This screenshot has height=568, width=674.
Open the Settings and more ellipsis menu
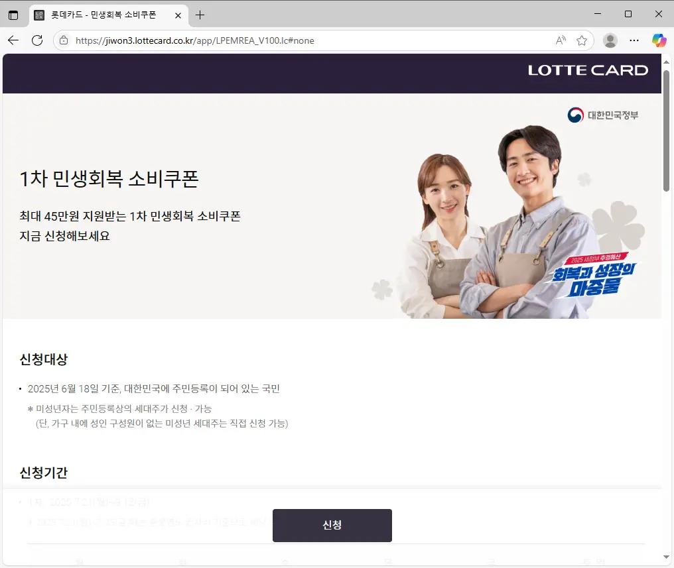(634, 40)
